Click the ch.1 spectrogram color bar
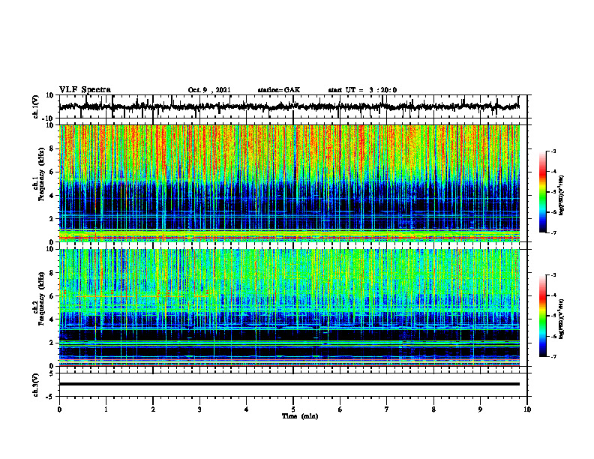Image resolution: width=594 pixels, height=459 pixels. 543,192
